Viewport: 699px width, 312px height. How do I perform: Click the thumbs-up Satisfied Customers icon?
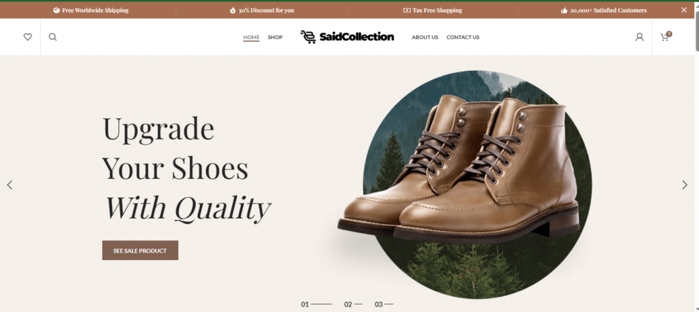coord(564,10)
